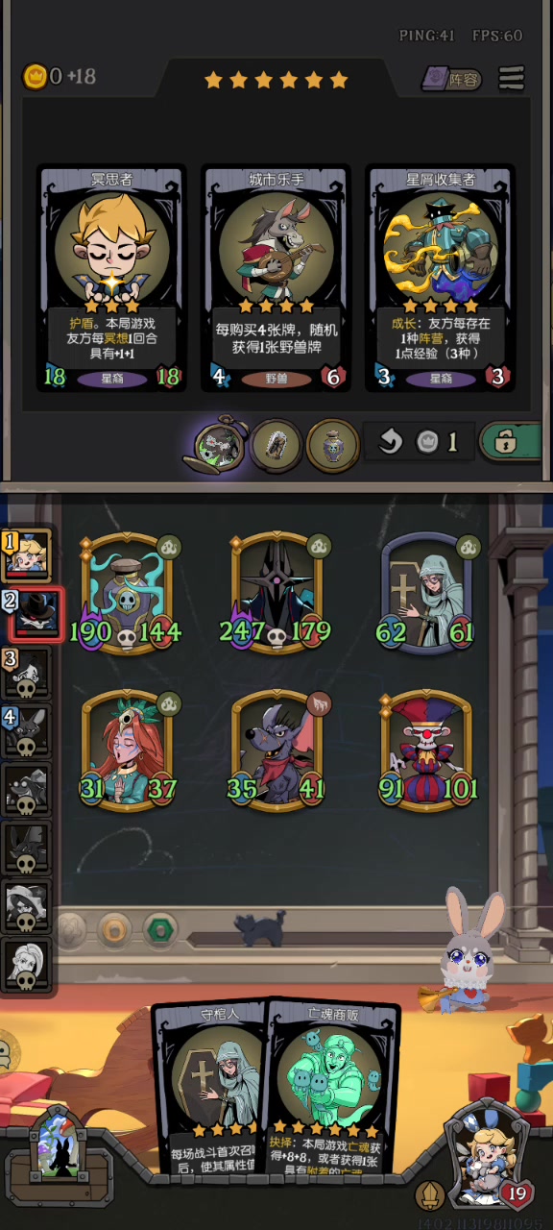Select the dagger relic icon

[276, 443]
